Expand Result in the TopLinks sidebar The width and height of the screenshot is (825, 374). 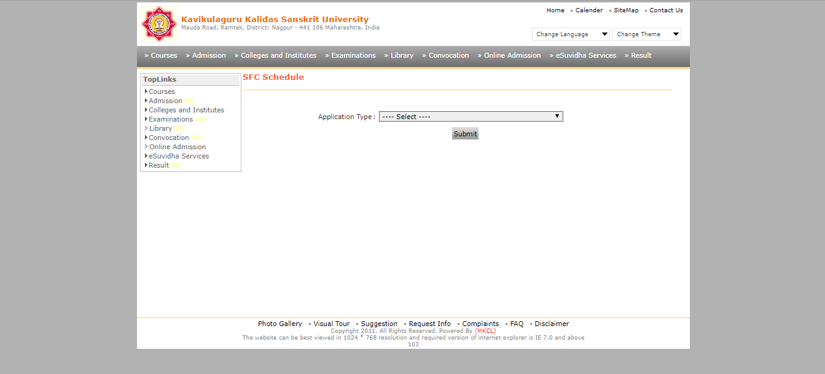point(158,165)
